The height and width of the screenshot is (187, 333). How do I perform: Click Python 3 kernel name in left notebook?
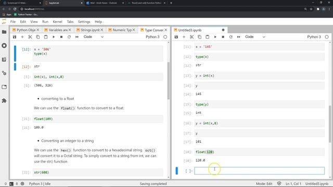152,37
